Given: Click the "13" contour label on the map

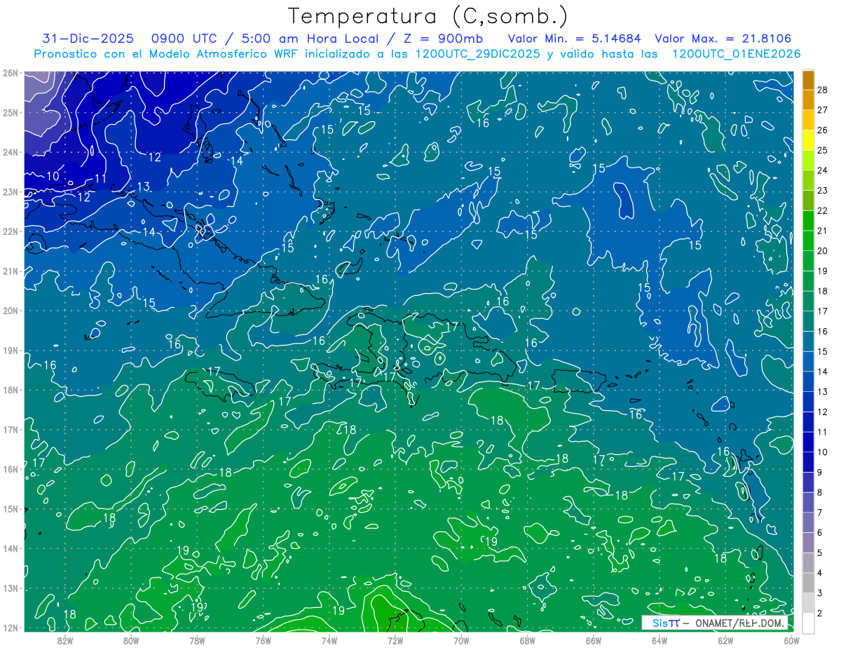Looking at the screenshot, I should (144, 187).
